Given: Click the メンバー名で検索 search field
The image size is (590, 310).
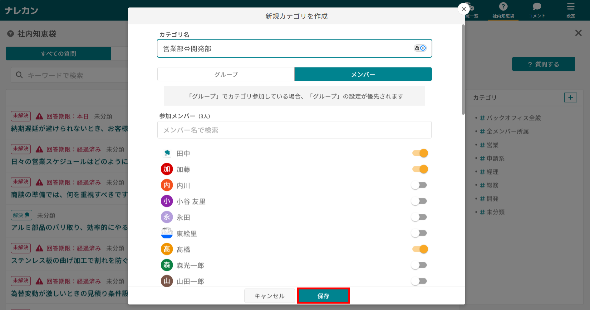Looking at the screenshot, I should pos(294,130).
